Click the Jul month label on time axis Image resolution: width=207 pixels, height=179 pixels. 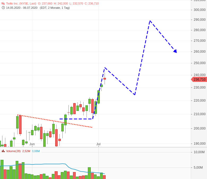[98, 144]
